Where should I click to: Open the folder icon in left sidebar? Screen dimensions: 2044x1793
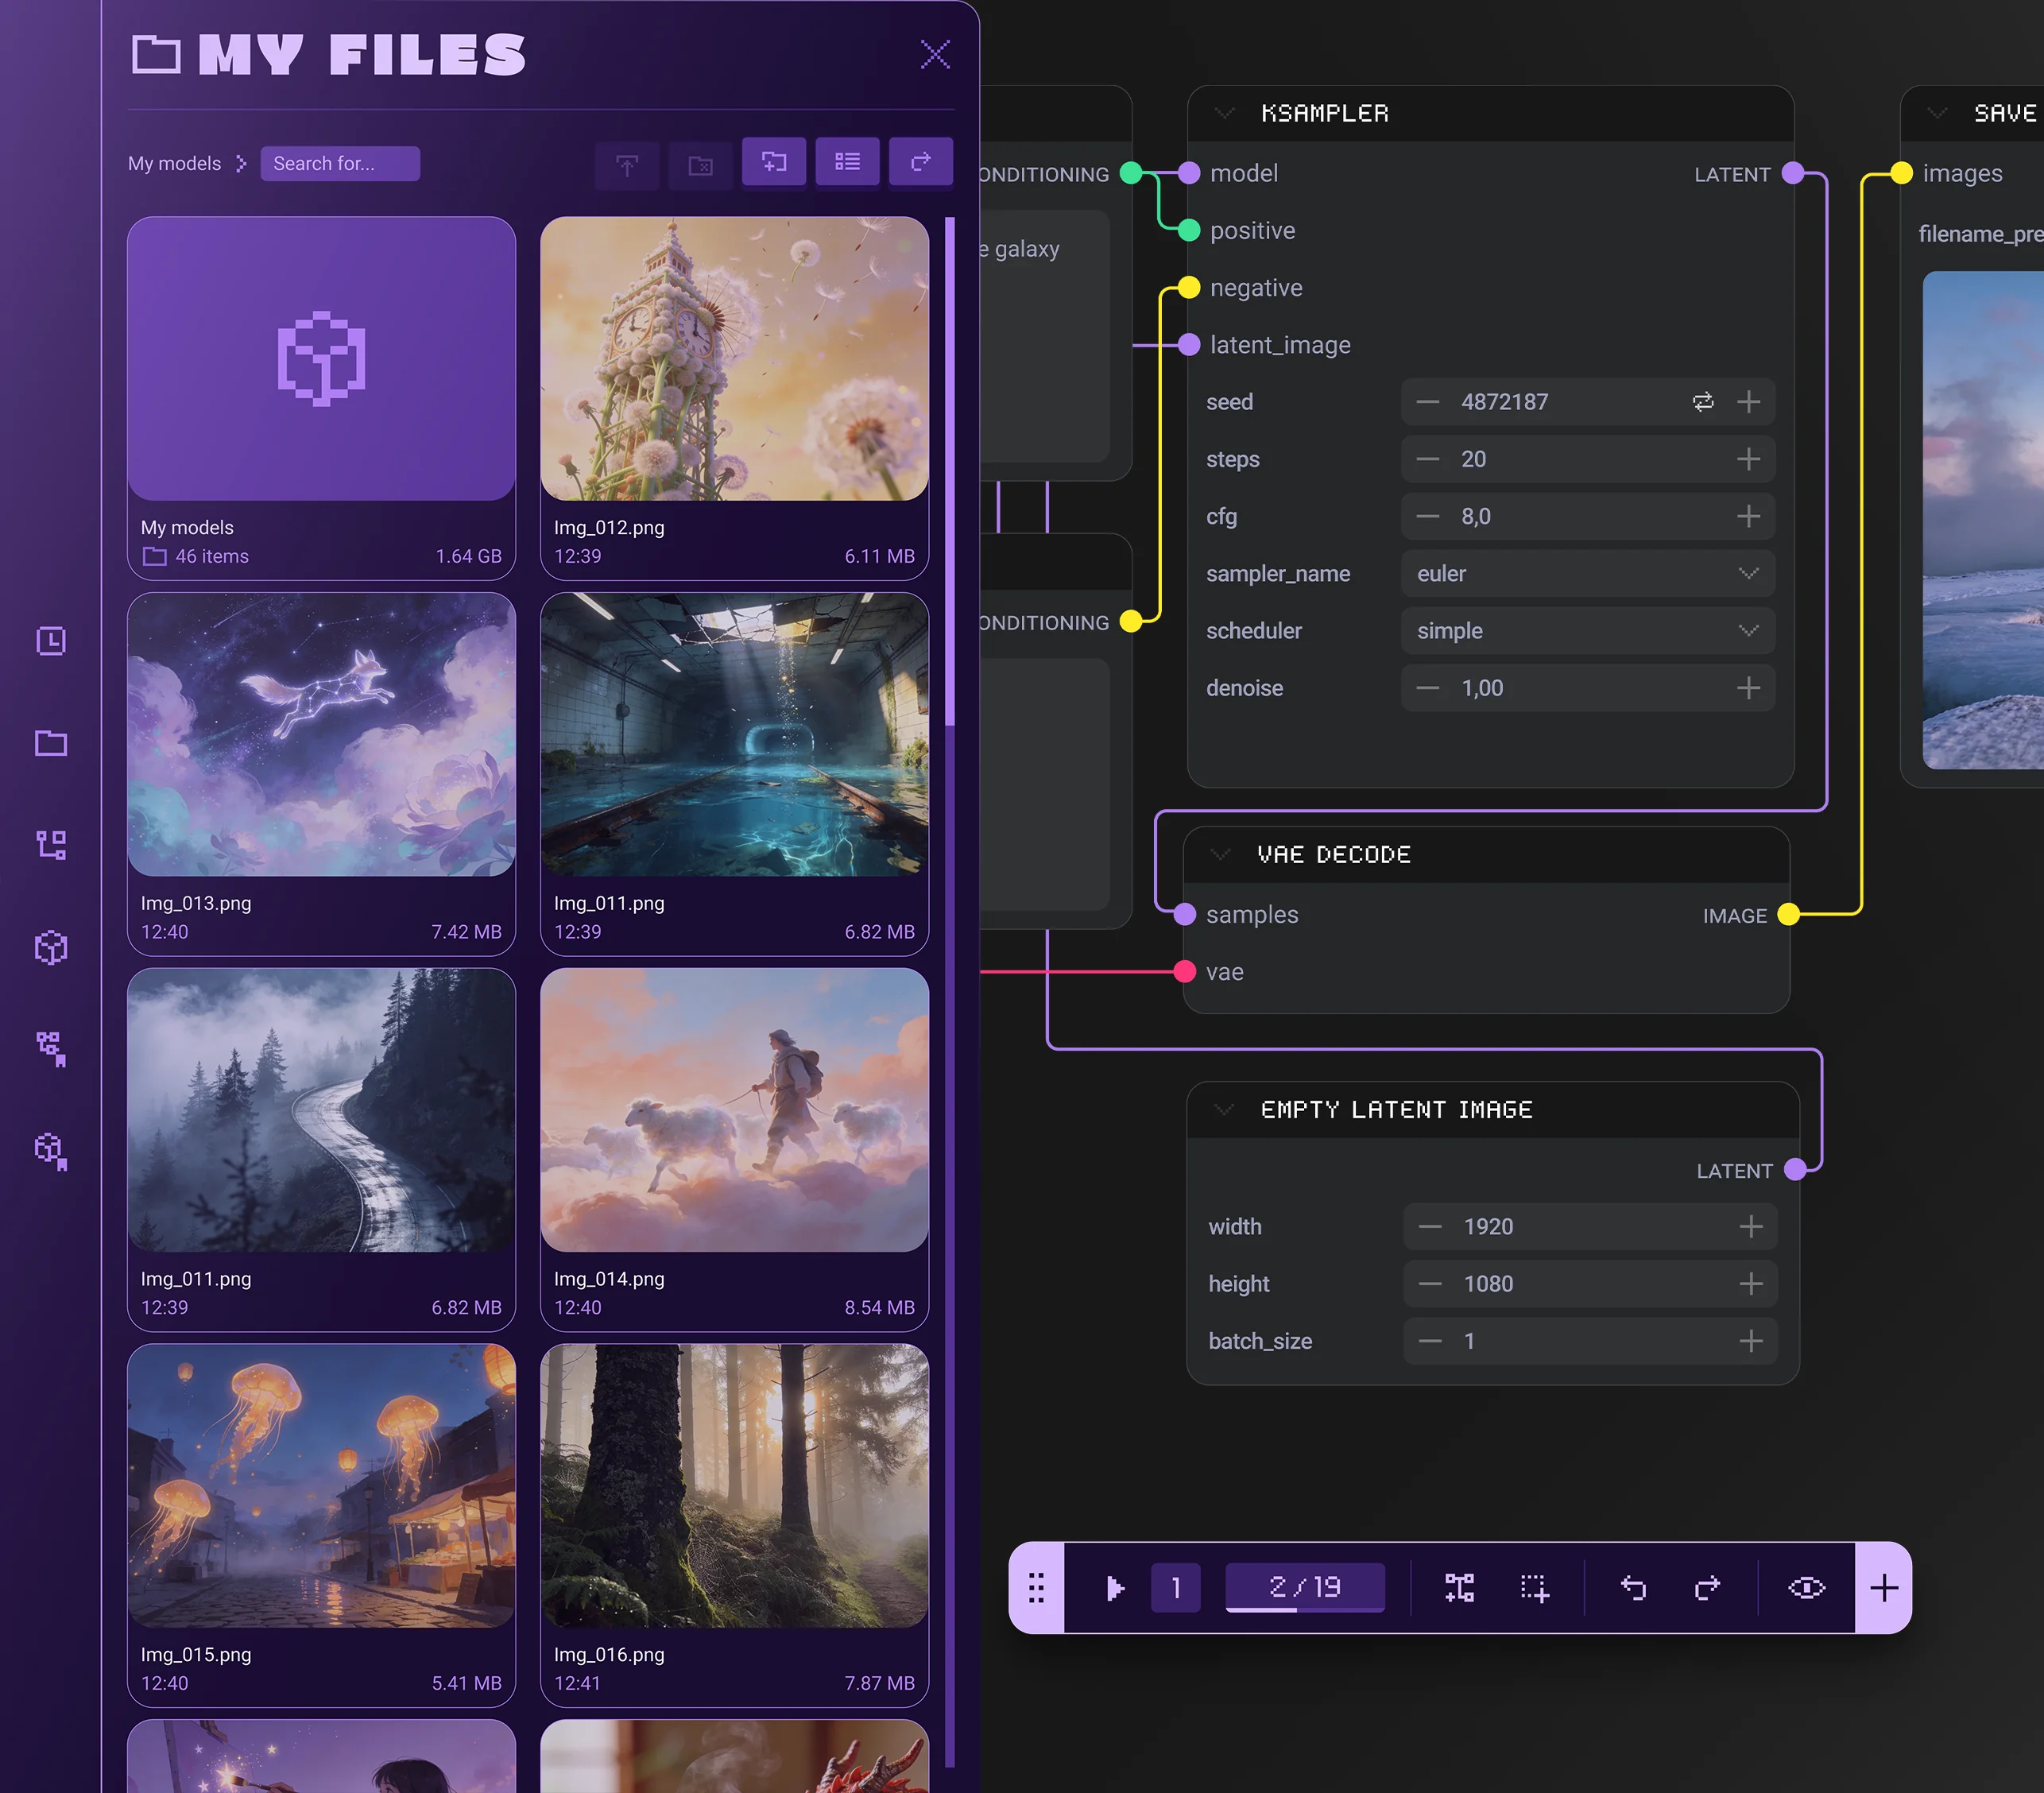(51, 743)
